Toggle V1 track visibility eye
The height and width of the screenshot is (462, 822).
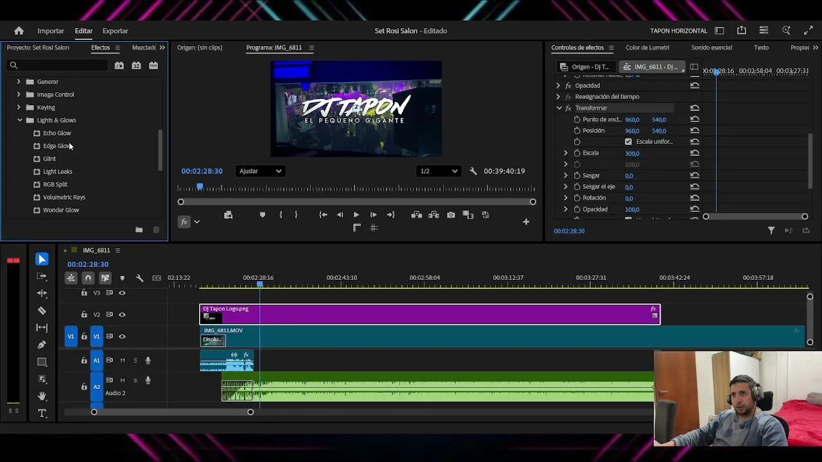click(122, 336)
